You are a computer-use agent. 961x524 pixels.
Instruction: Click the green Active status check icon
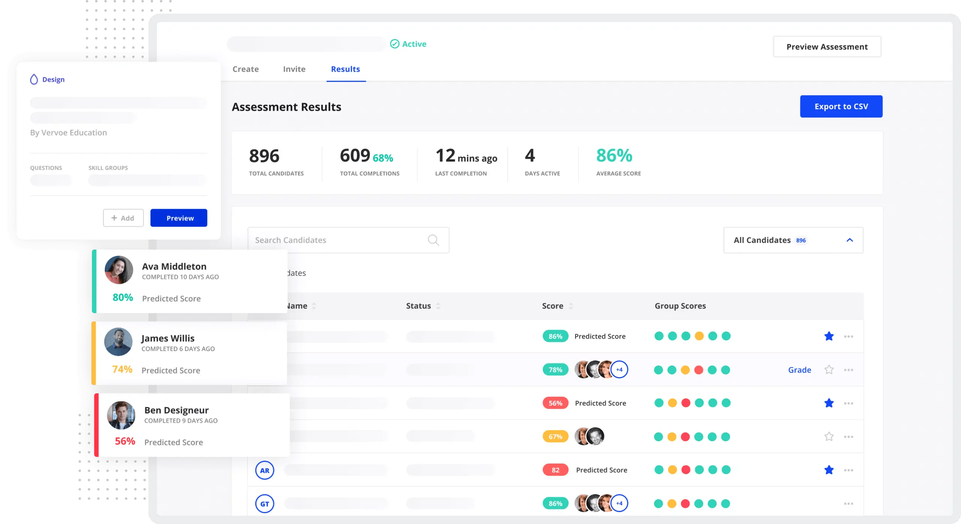click(x=395, y=44)
